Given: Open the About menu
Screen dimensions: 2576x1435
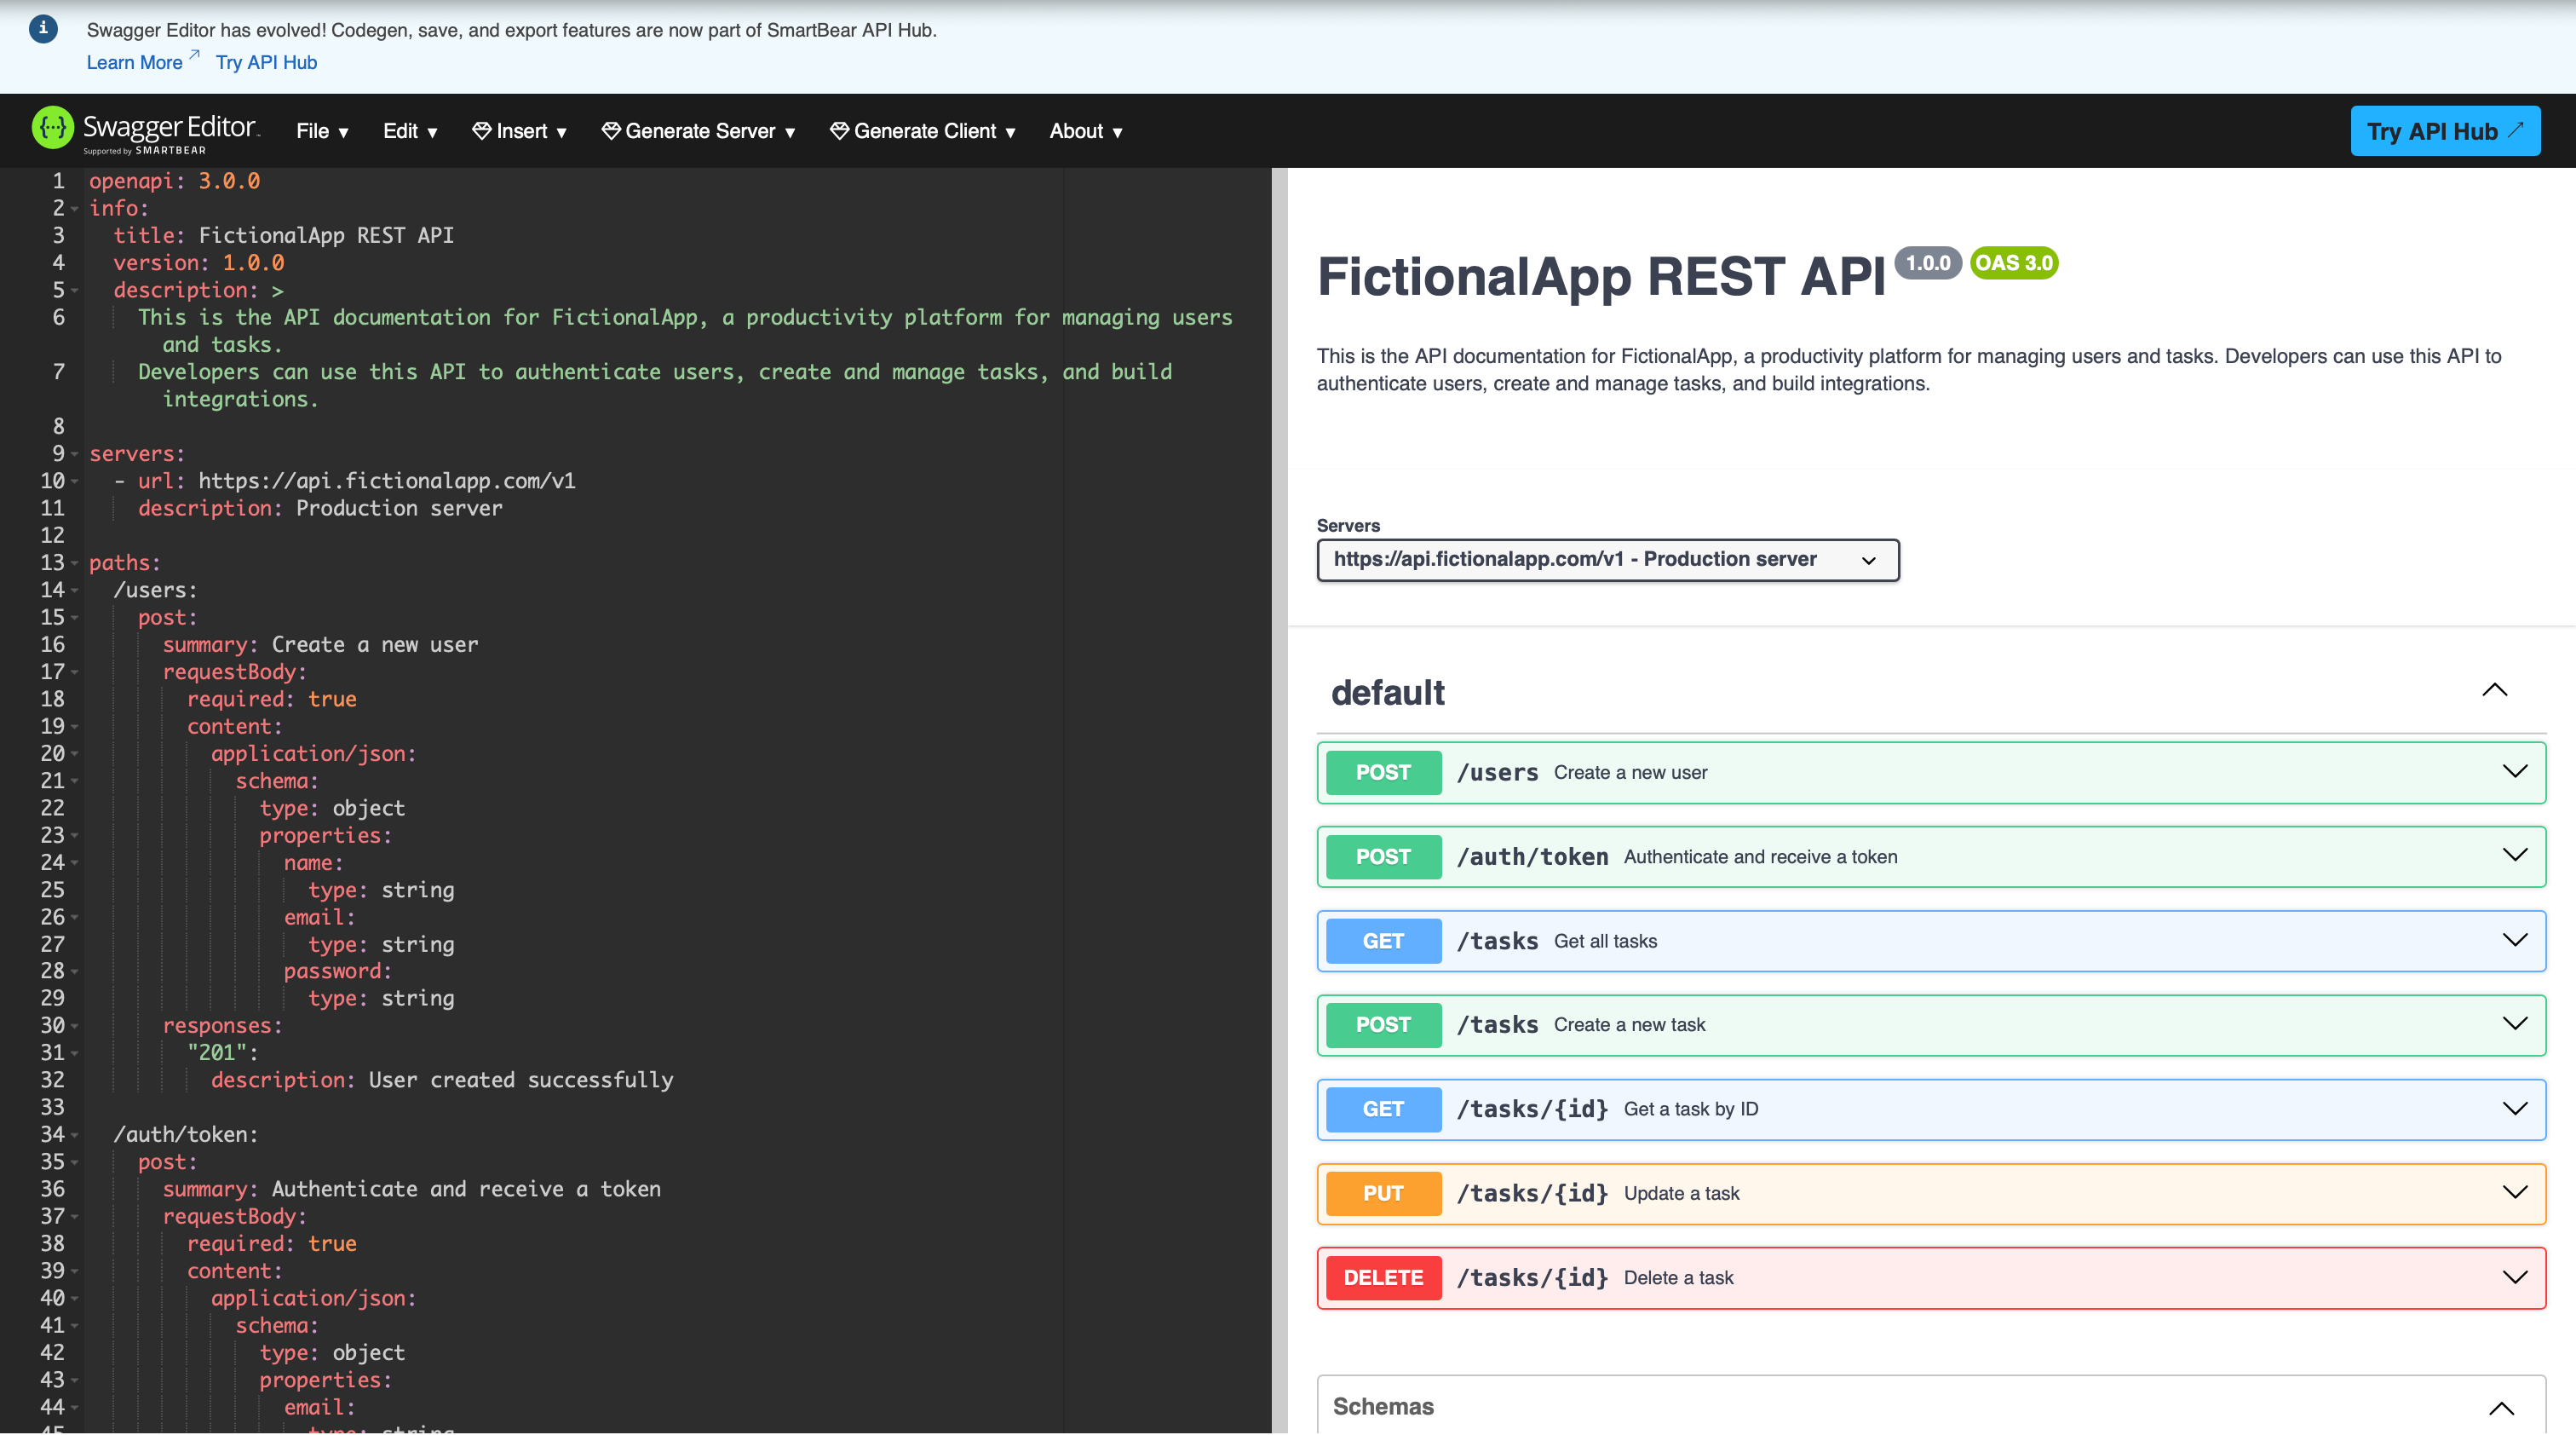Looking at the screenshot, I should pyautogui.click(x=1086, y=131).
